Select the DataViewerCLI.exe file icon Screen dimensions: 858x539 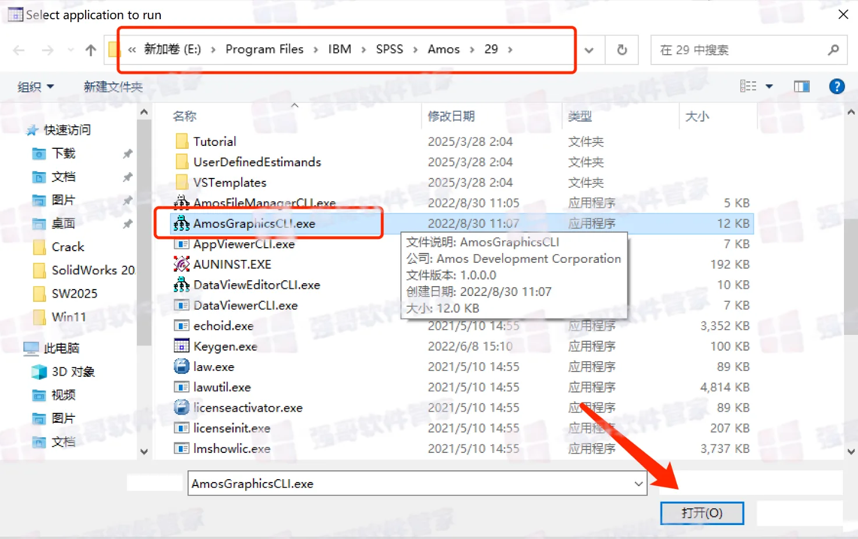click(181, 305)
